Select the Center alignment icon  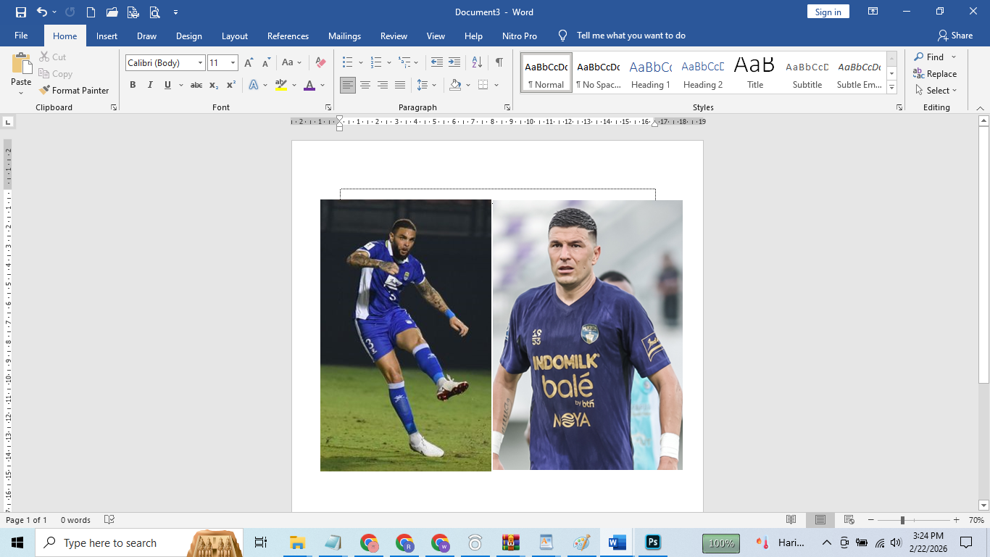pyautogui.click(x=365, y=86)
